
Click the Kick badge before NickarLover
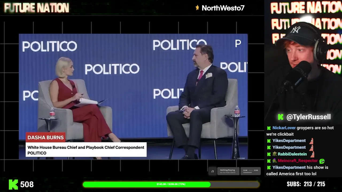click(269, 128)
